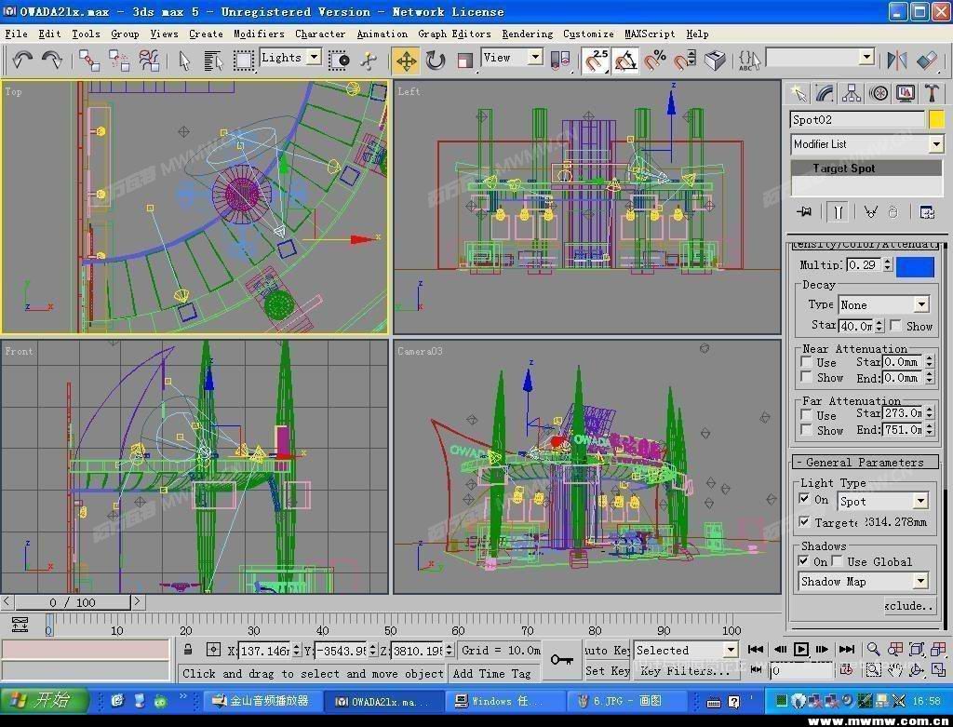Choose the Select Object arrow tool
The height and width of the screenshot is (727, 953).
click(184, 61)
